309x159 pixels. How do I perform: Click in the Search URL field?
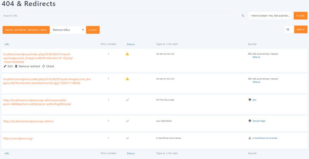tap(121, 16)
